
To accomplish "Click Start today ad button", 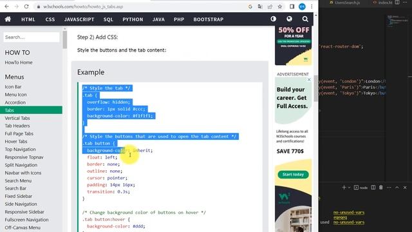I will pyautogui.click(x=293, y=175).
